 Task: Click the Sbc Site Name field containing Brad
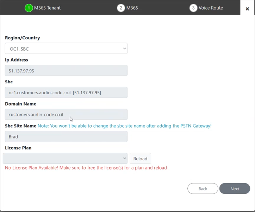[x=66, y=136]
